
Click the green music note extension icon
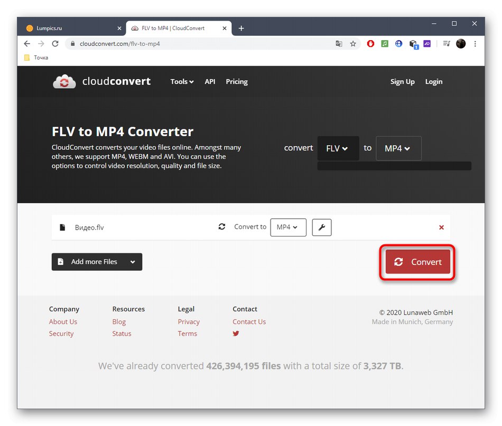385,43
